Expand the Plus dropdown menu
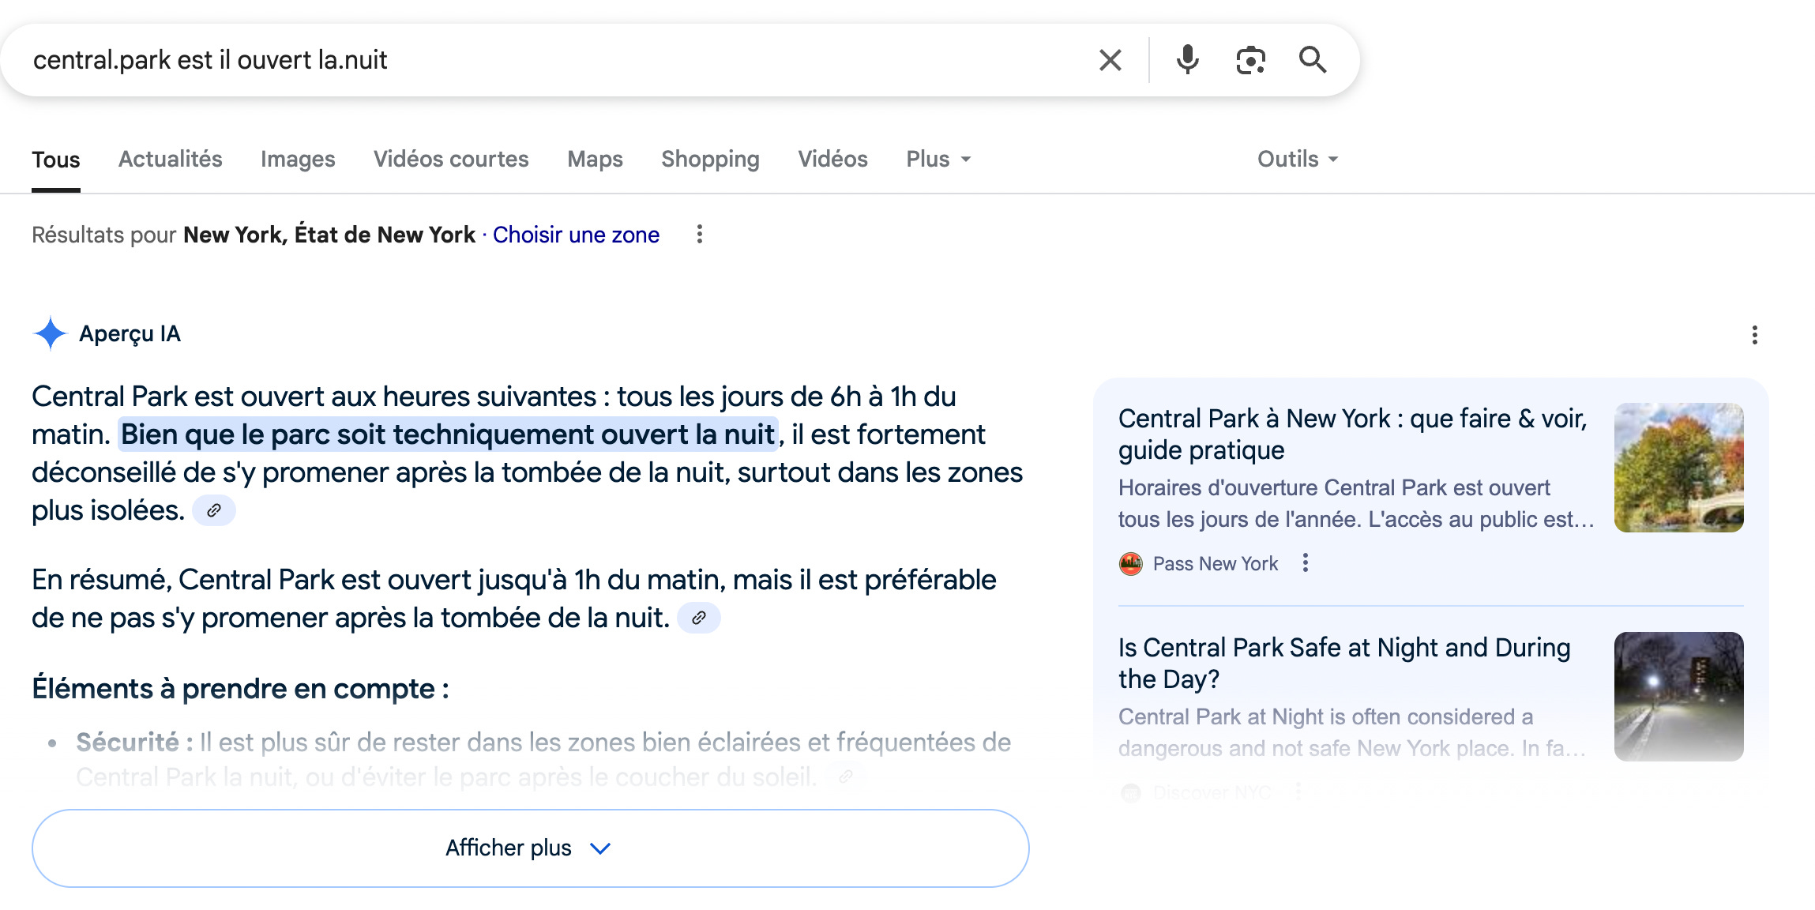Image resolution: width=1815 pixels, height=910 pixels. click(x=938, y=159)
